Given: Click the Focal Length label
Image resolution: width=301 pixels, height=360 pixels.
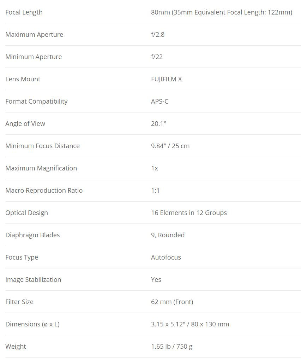Looking at the screenshot, I should [x=24, y=12].
